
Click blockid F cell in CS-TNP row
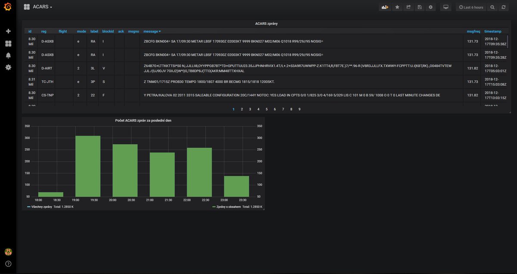click(106, 95)
